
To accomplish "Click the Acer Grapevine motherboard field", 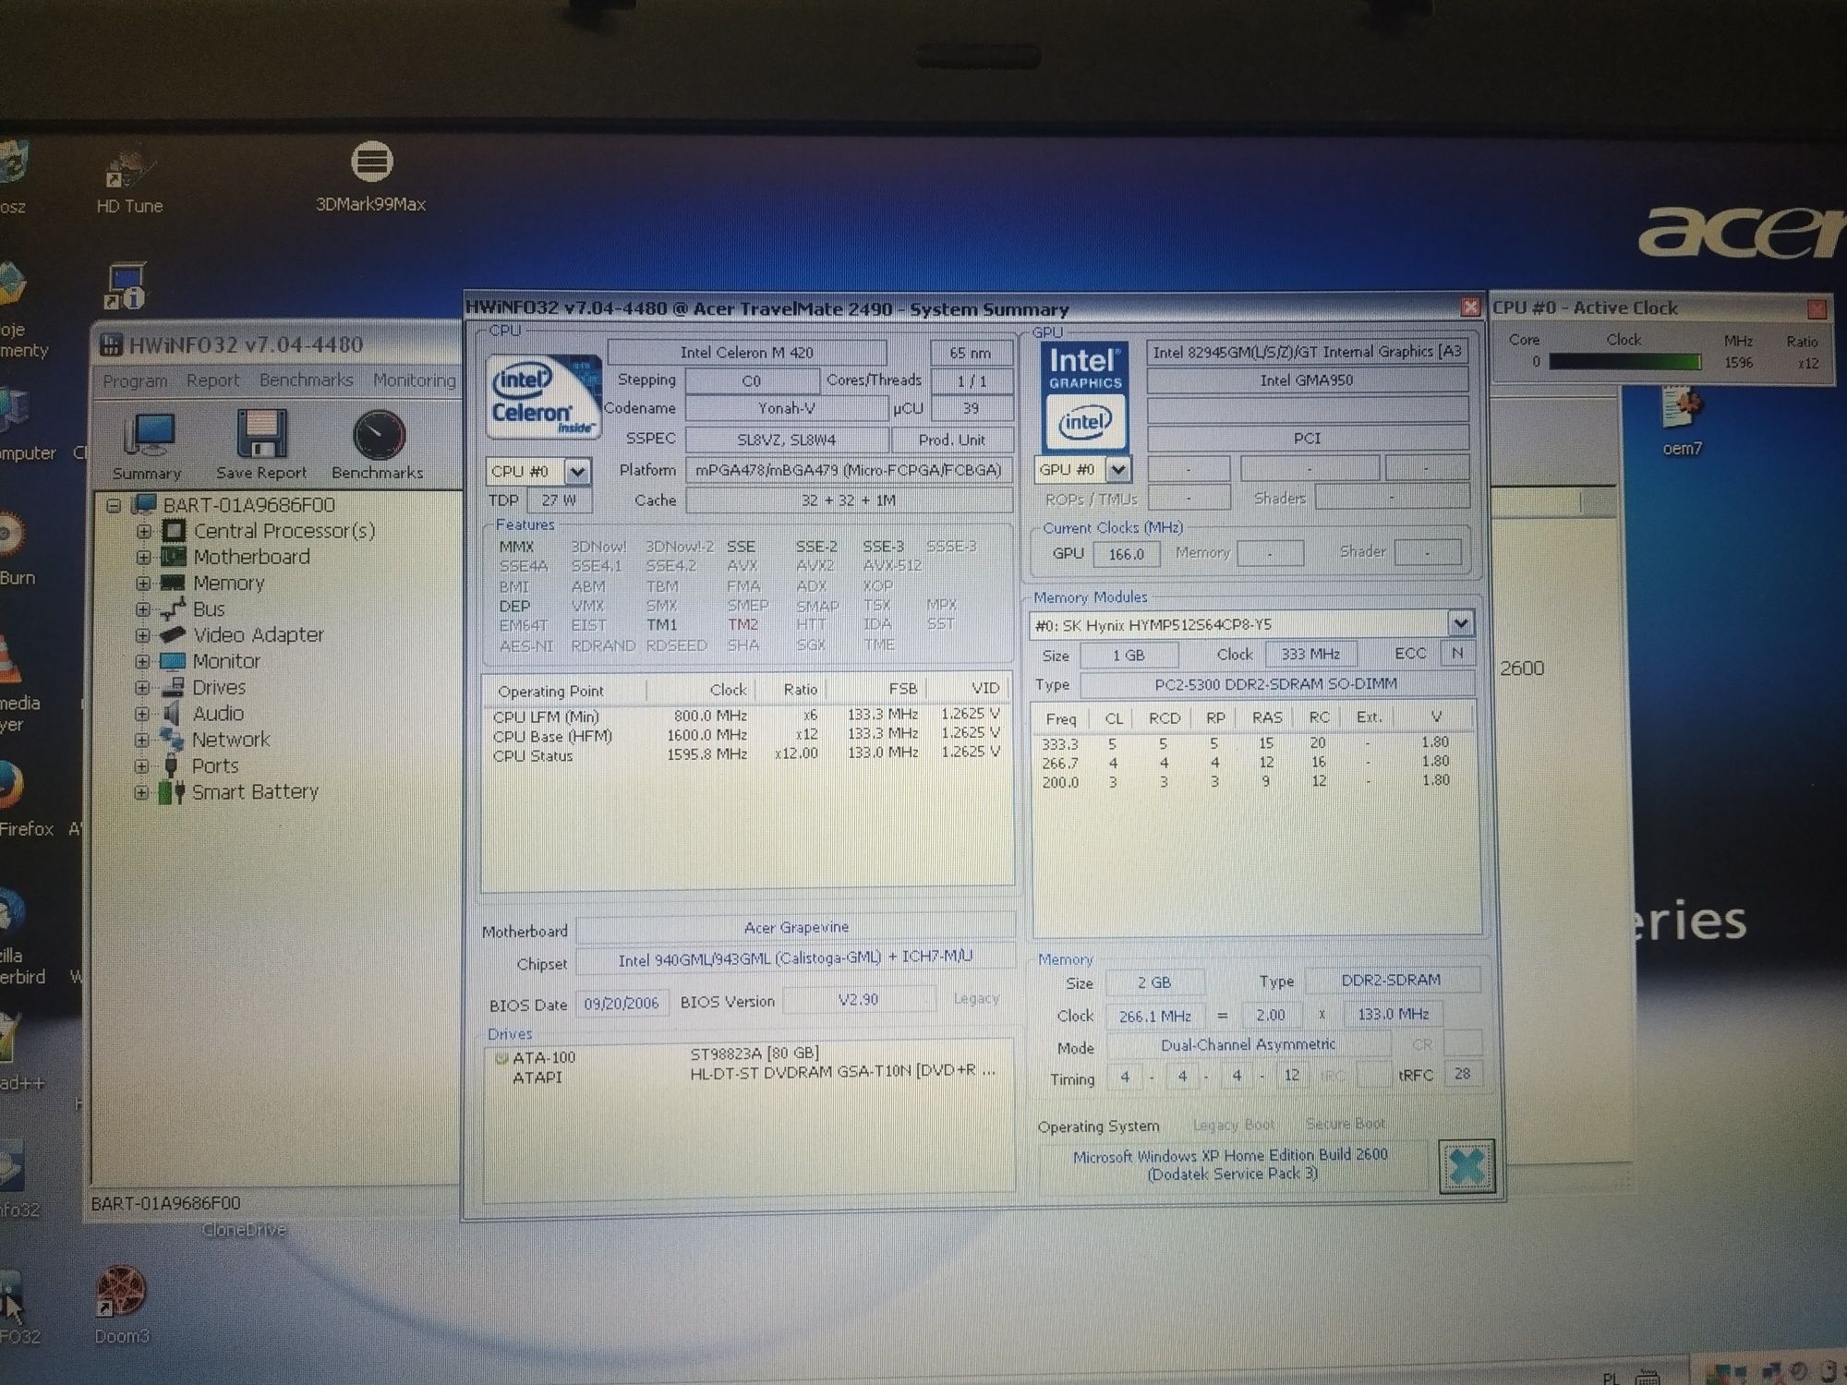I will (x=795, y=927).
